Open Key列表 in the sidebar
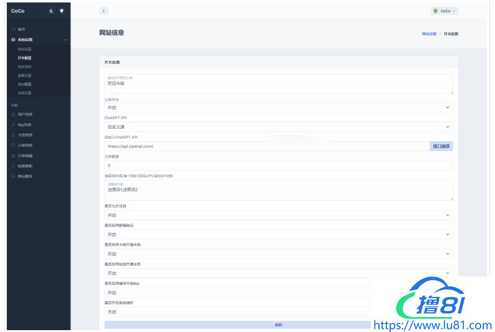 [x=24, y=124]
